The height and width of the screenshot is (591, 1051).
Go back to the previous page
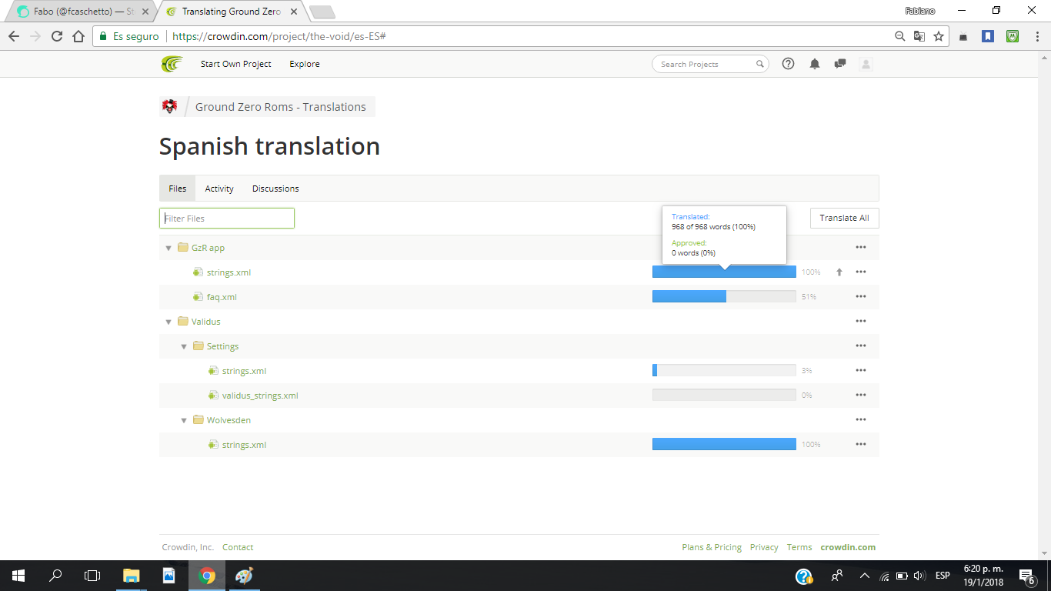pos(14,36)
